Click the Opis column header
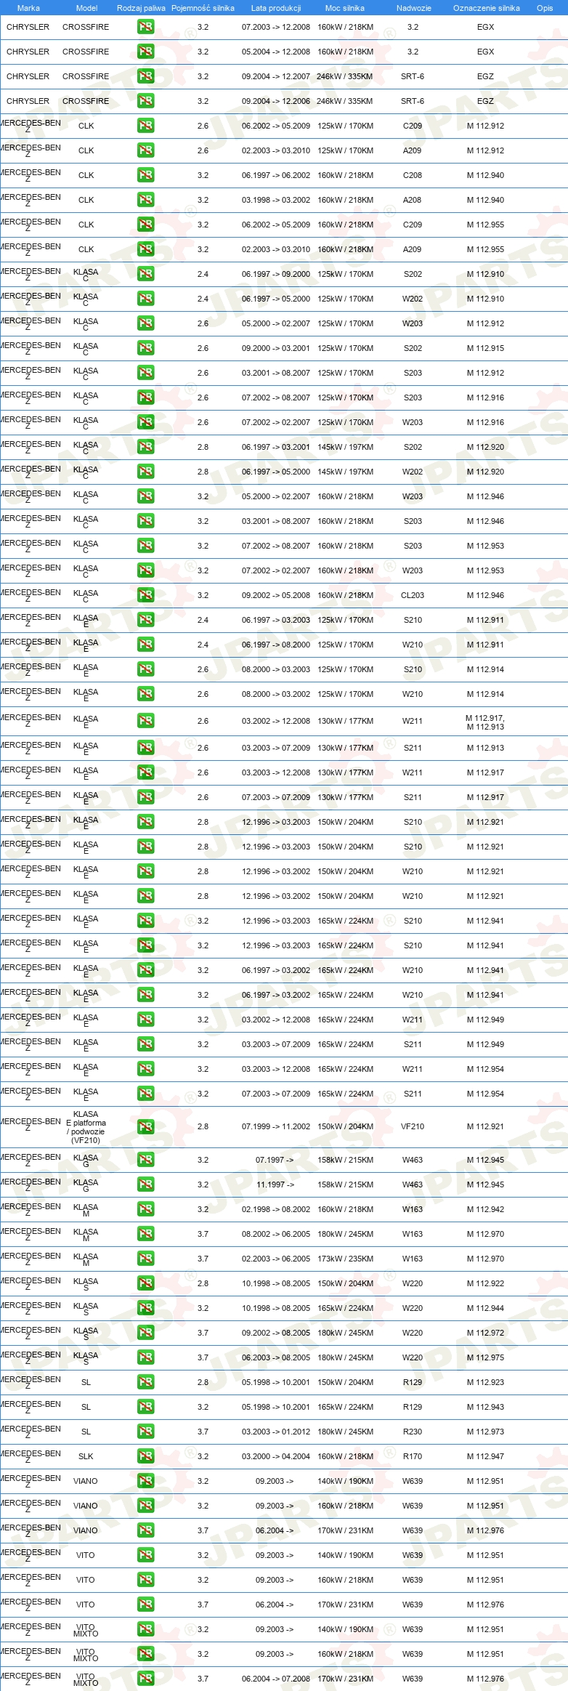 pyautogui.click(x=545, y=8)
